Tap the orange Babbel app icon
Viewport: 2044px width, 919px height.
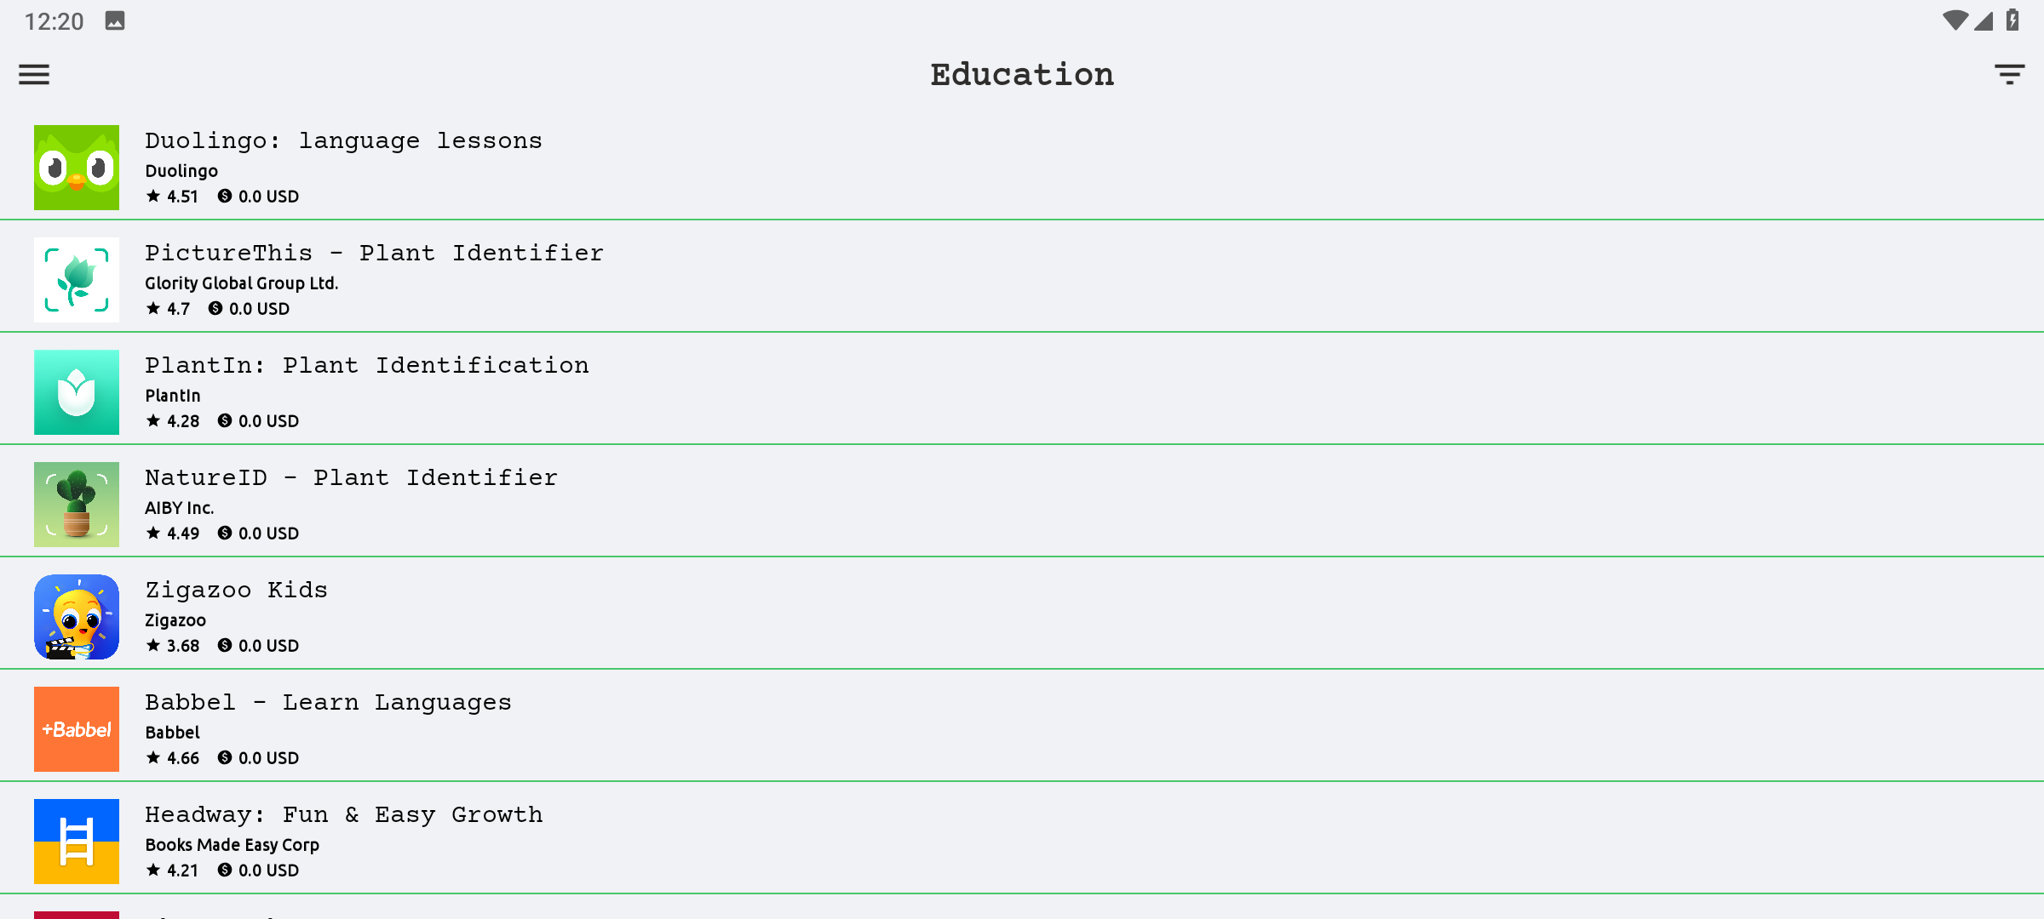77,729
